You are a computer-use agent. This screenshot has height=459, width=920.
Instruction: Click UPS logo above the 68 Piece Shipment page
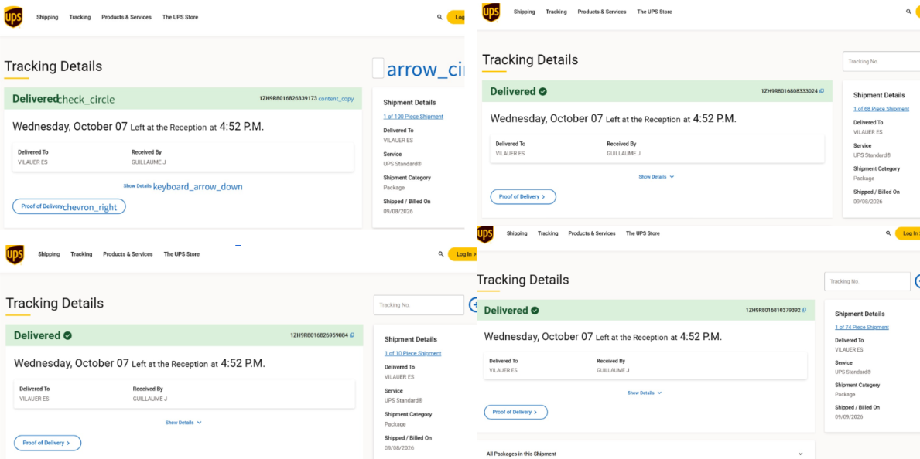[491, 12]
